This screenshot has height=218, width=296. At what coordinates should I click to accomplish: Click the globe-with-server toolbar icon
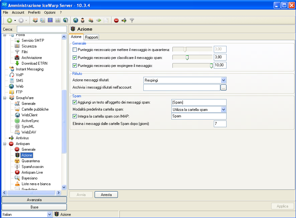tap(66, 20)
